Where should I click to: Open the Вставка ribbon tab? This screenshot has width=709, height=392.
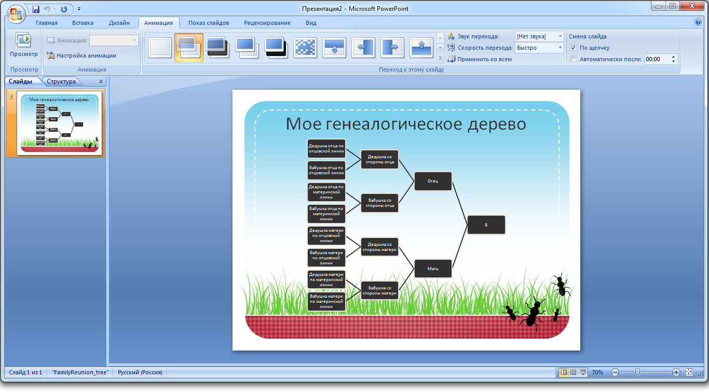(x=83, y=23)
